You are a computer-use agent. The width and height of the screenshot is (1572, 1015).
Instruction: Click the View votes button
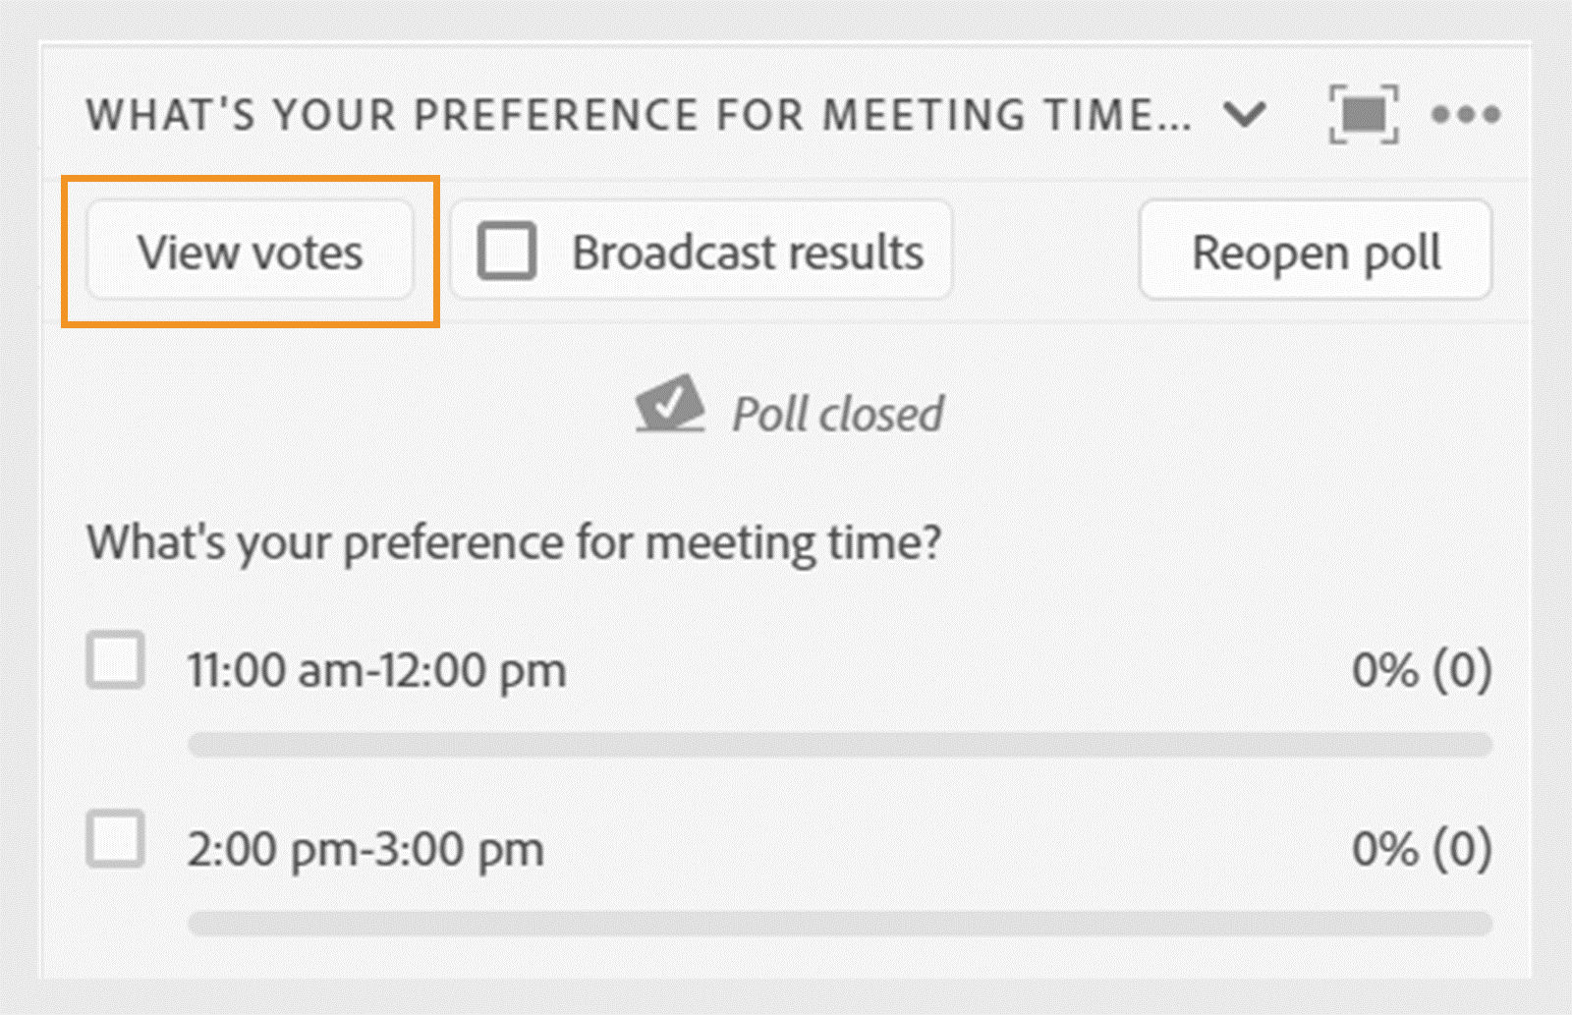tap(250, 252)
